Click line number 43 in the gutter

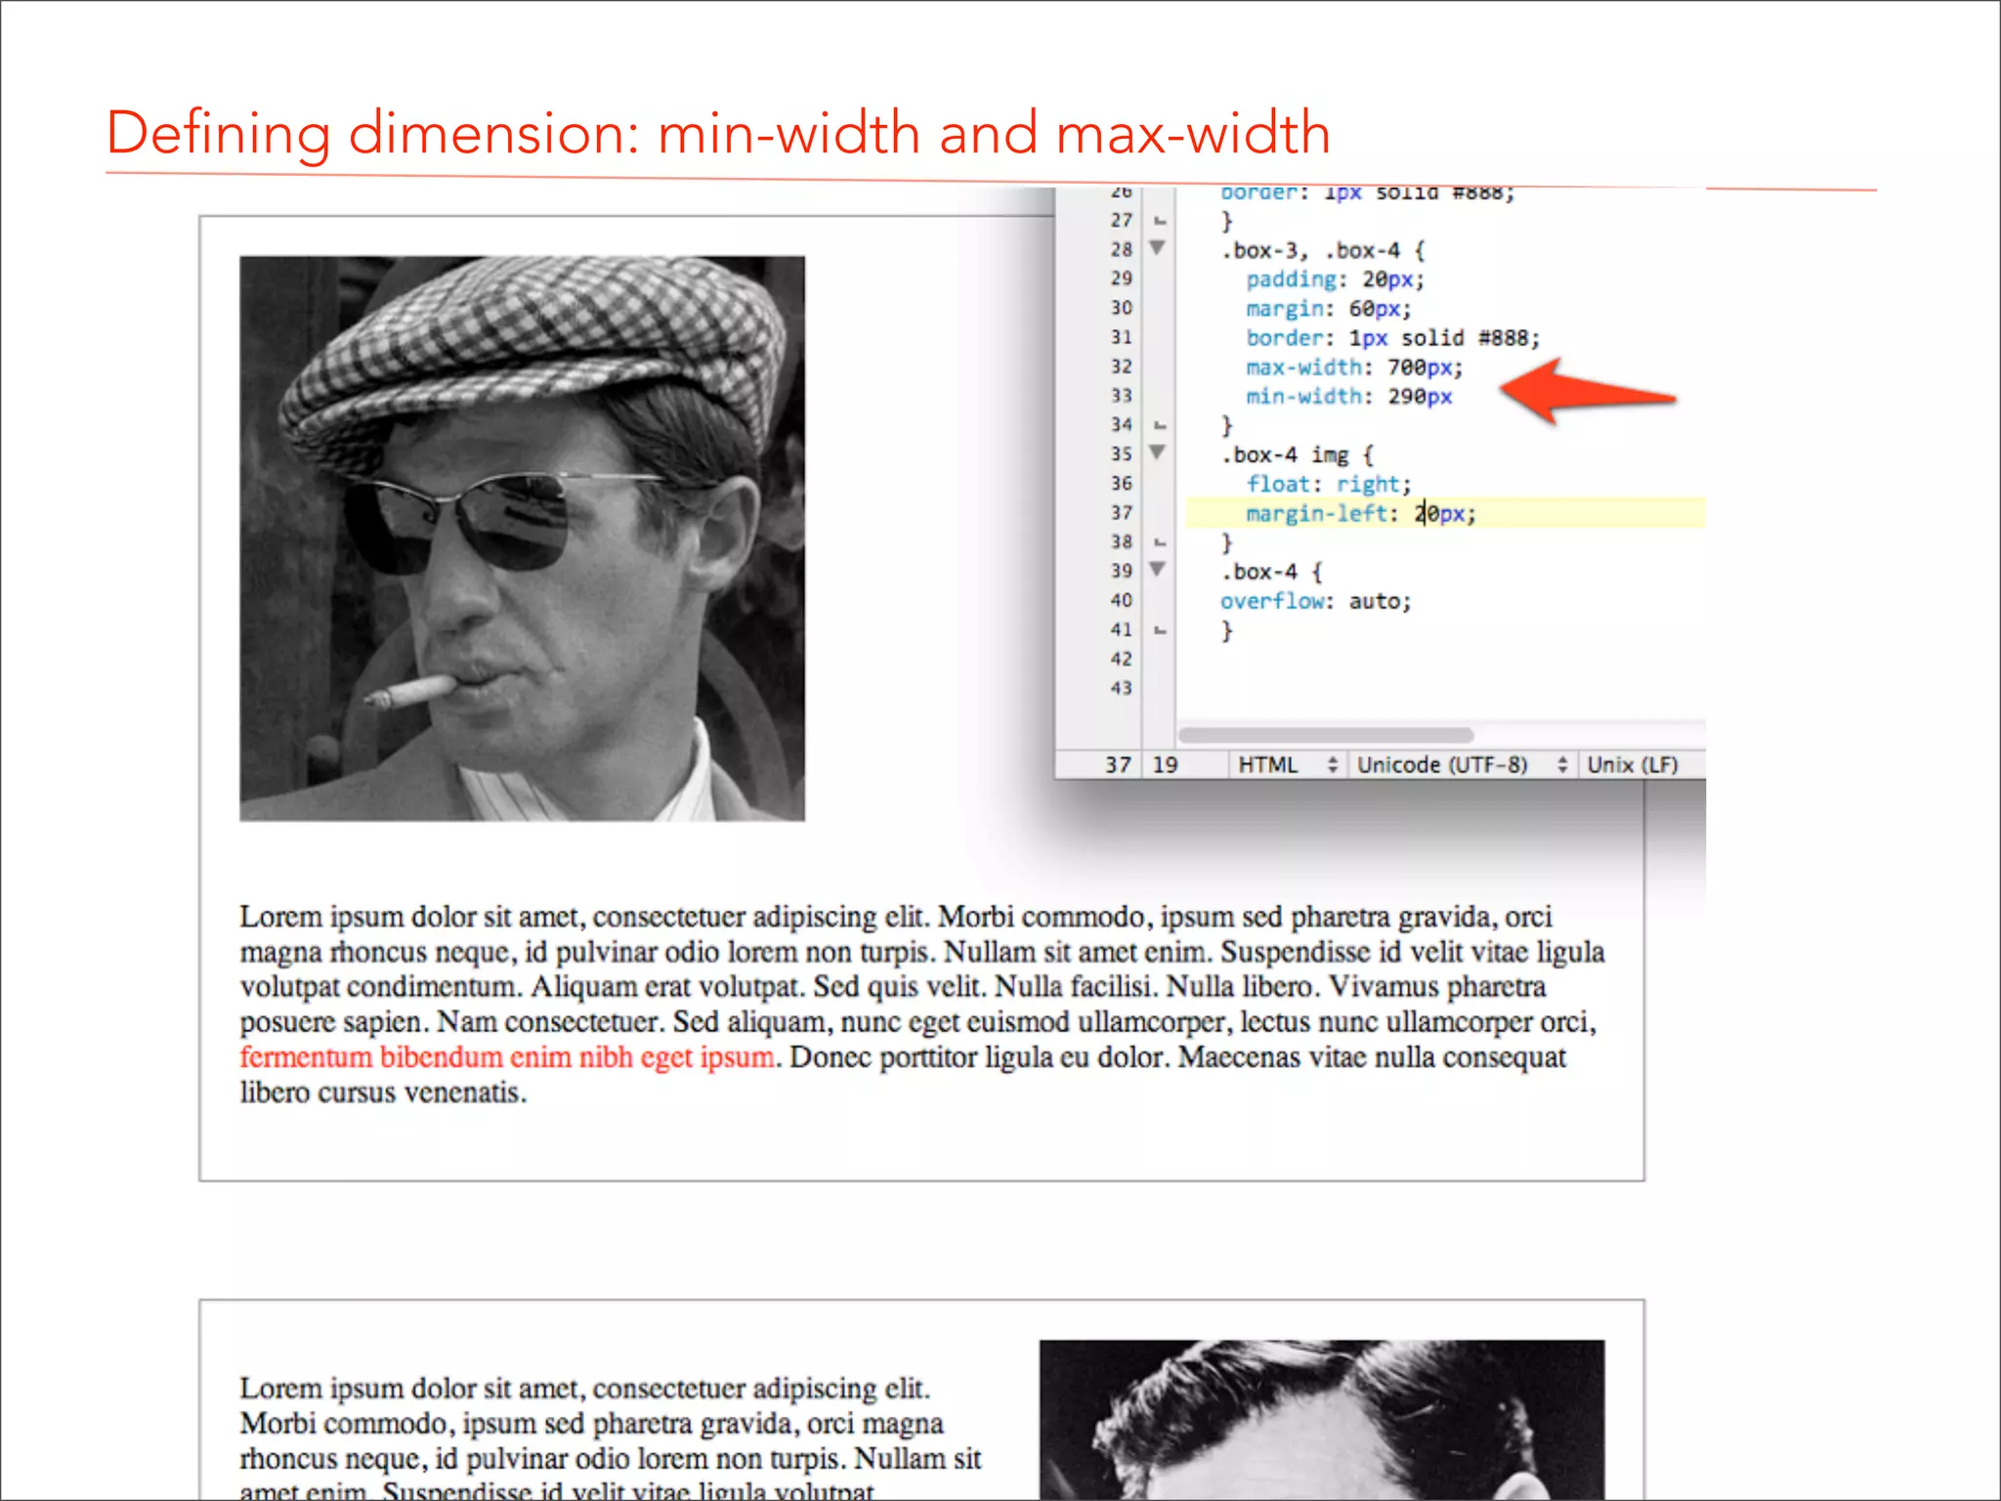pos(1121,688)
